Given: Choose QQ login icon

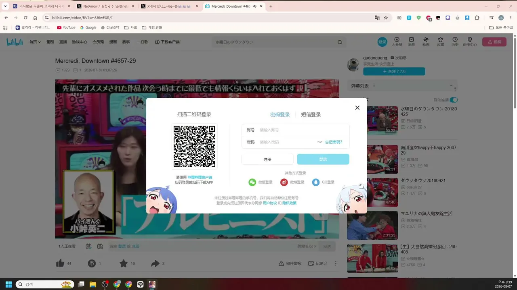Looking at the screenshot, I should pos(316,182).
